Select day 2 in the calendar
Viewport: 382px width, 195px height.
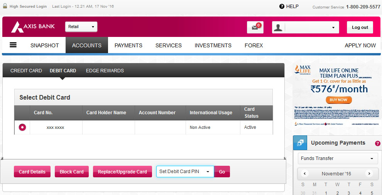[x=337, y=193]
